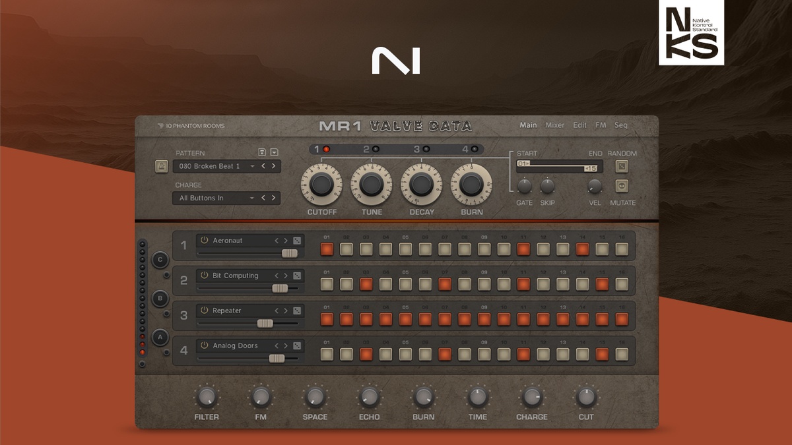The width and height of the screenshot is (792, 445).
Task: Switch to the Edit tab
Action: coord(579,125)
